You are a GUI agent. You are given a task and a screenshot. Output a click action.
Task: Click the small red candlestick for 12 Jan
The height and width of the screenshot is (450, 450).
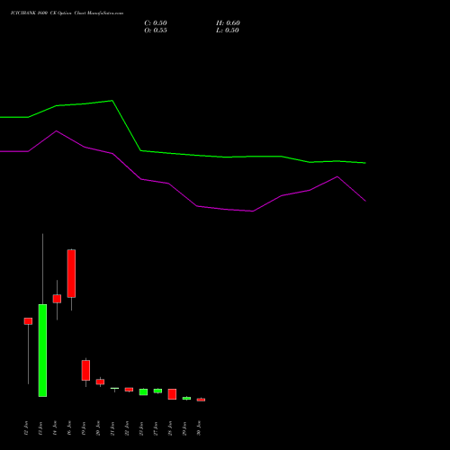pyautogui.click(x=28, y=321)
